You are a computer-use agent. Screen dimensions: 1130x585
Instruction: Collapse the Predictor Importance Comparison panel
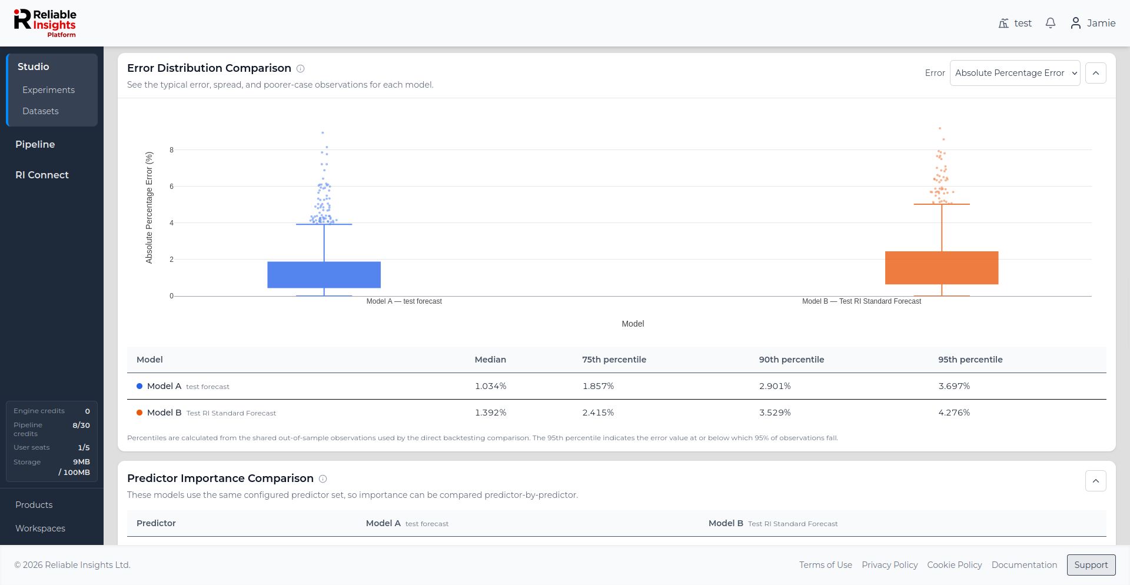(1096, 481)
